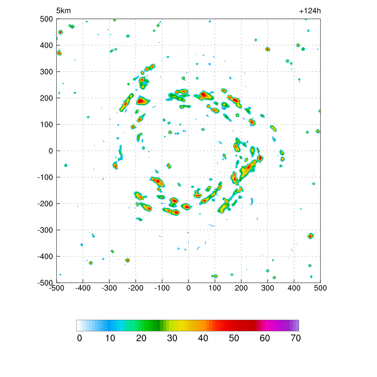
Task: Click the y-axis tick label 100
Action: click(x=46, y=124)
